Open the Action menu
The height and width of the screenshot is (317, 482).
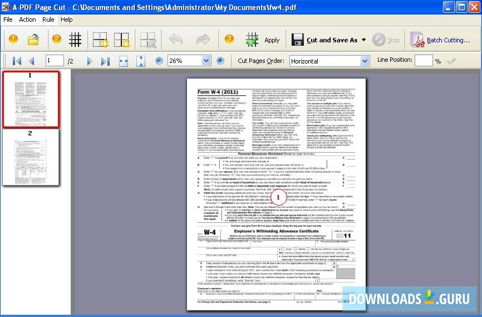click(27, 19)
